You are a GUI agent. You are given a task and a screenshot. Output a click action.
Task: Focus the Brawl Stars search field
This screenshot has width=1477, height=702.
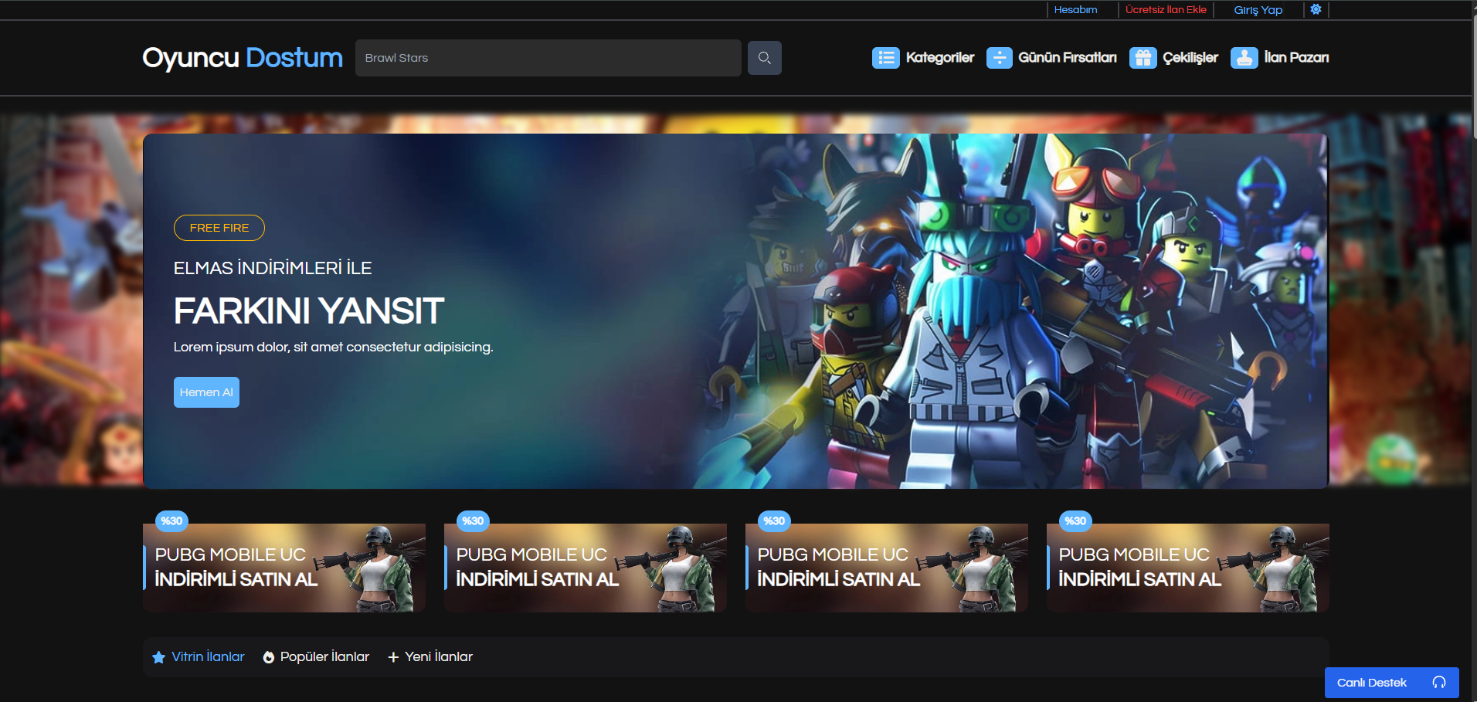(548, 58)
